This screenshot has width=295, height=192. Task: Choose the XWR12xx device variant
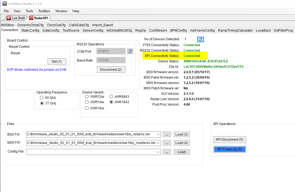(87, 96)
